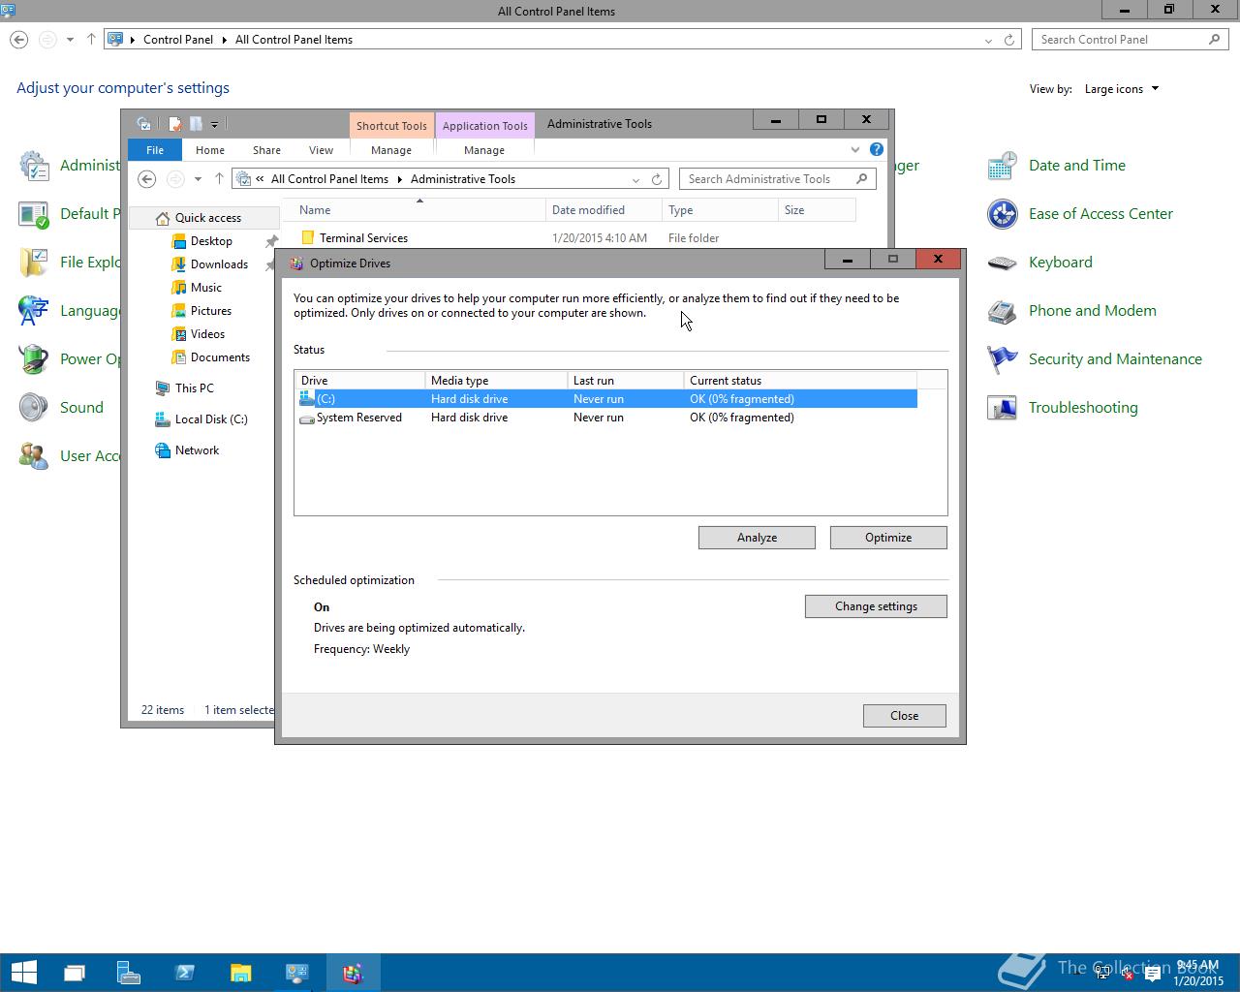Select Local Disk (C:) in navigation pane
Screen dimensions: 1240x992
210,419
